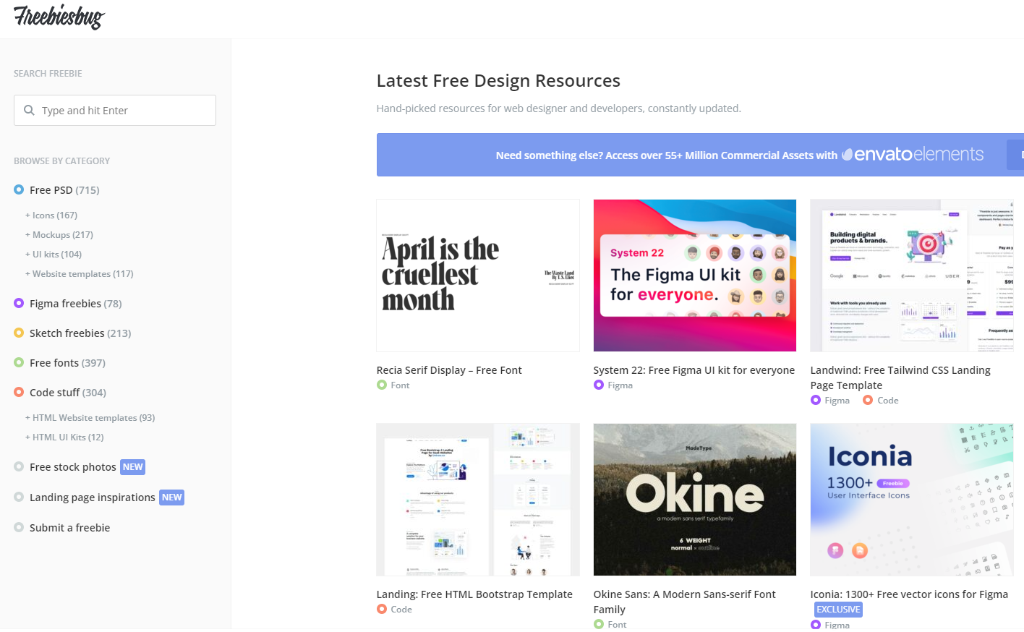The width and height of the screenshot is (1024, 632).
Task: Click the EXCLUSIVE badge under Iconia
Action: coord(838,610)
